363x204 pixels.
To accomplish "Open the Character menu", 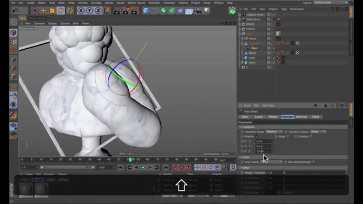I will click(169, 3).
